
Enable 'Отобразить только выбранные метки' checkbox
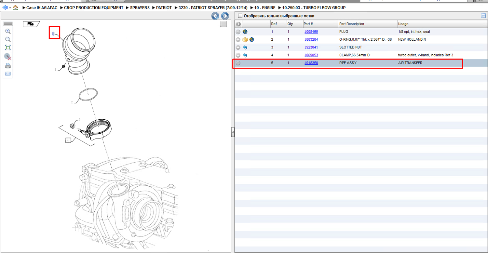click(x=240, y=16)
